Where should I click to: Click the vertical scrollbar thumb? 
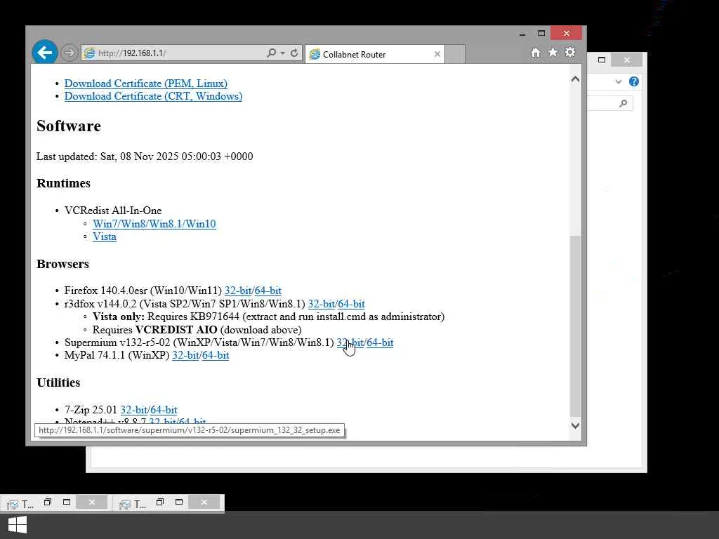point(575,326)
